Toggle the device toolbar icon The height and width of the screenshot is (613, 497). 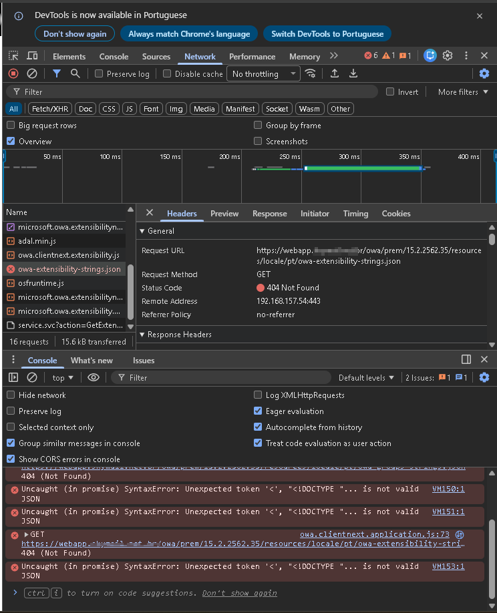pos(32,56)
